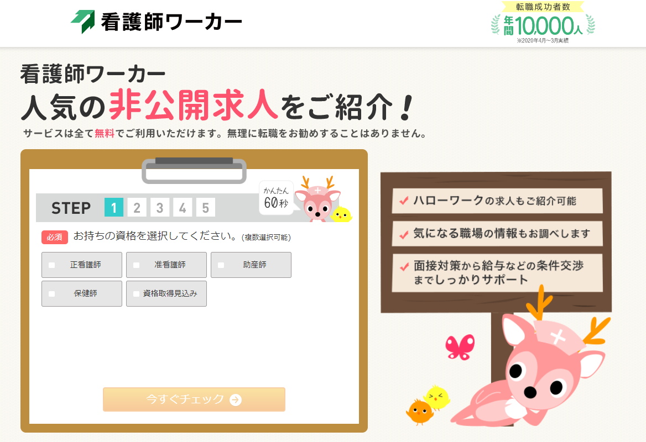Select step 1 indicator
646x442 pixels.
click(x=114, y=207)
